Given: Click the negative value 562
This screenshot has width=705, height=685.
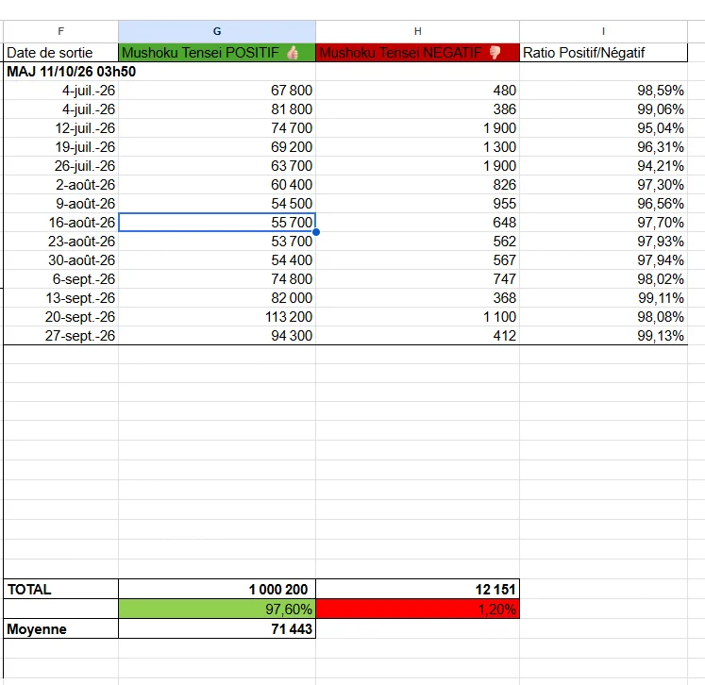Looking at the screenshot, I should coord(418,242).
